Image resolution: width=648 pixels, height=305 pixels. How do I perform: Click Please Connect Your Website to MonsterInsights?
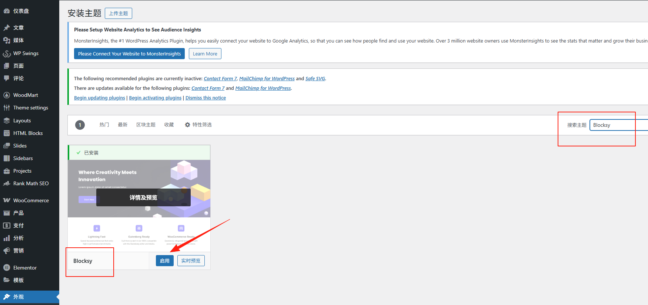129,54
